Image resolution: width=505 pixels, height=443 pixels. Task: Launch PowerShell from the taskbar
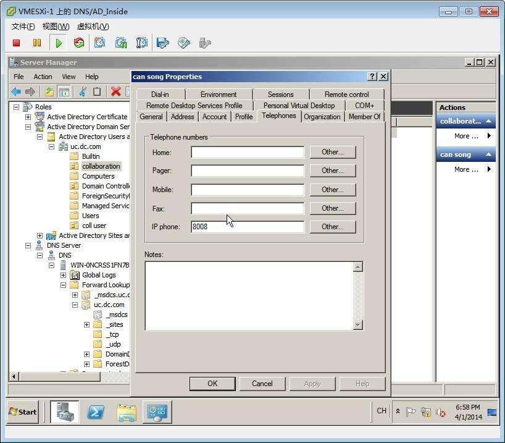[96, 411]
